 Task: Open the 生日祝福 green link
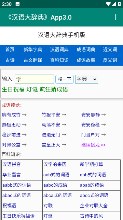pyautogui.click(x=13, y=89)
